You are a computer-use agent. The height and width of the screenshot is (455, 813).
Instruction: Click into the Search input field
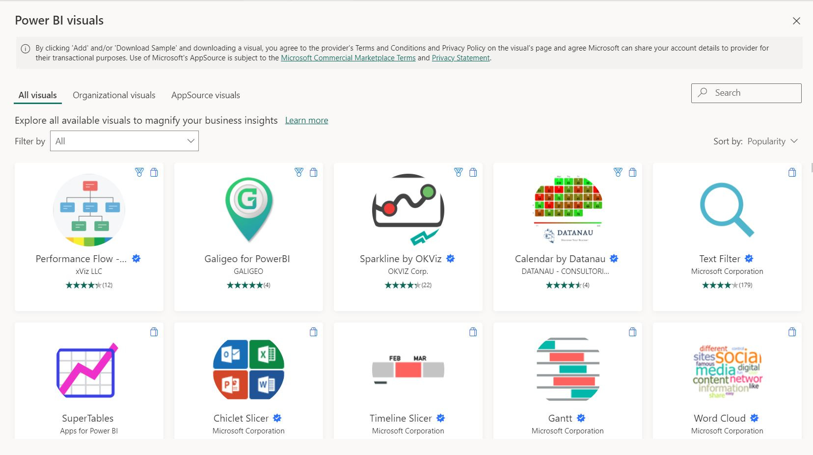pos(746,93)
